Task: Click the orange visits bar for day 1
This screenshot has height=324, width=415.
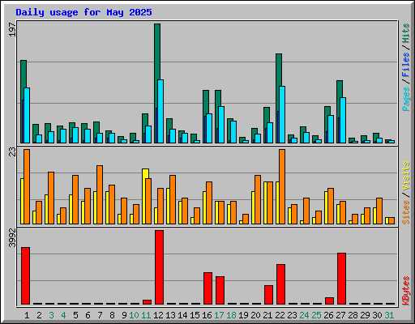Action: (x=27, y=186)
